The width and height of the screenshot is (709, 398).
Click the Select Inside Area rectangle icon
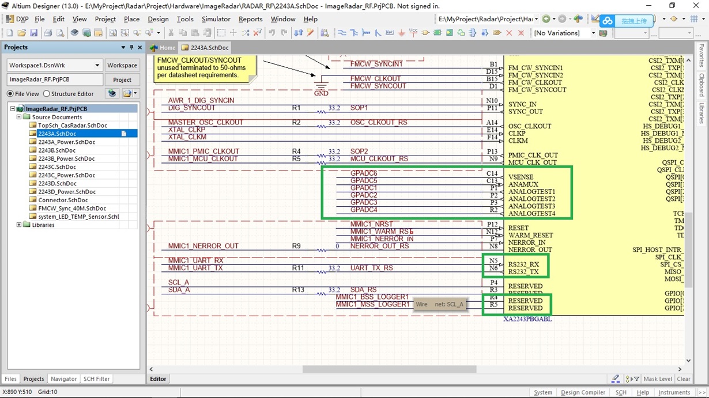(221, 33)
